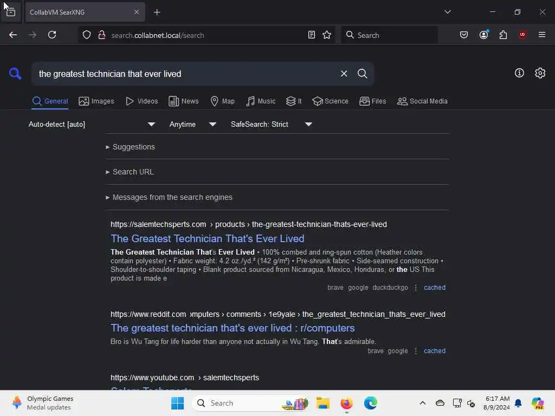
Task: Toggle reader view icon
Action: point(312,35)
